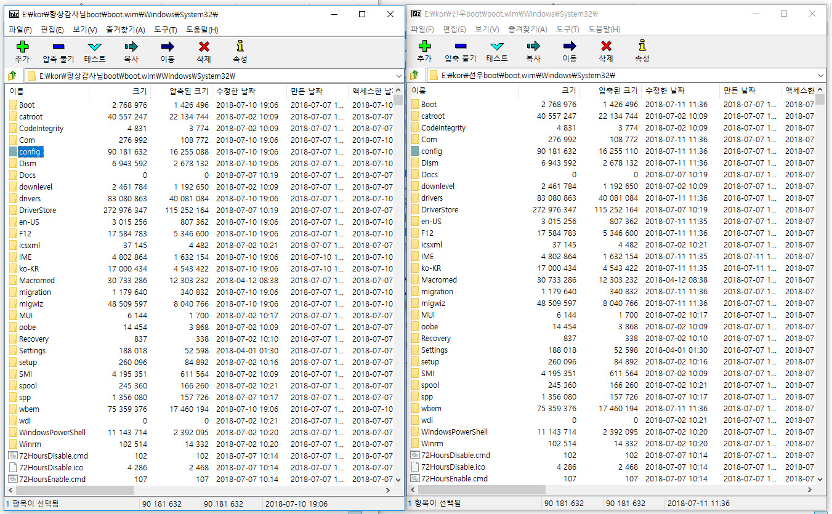Viewport: 832px width, 514px height.
Task: Select the migwiz folder in right window
Action: click(x=434, y=303)
